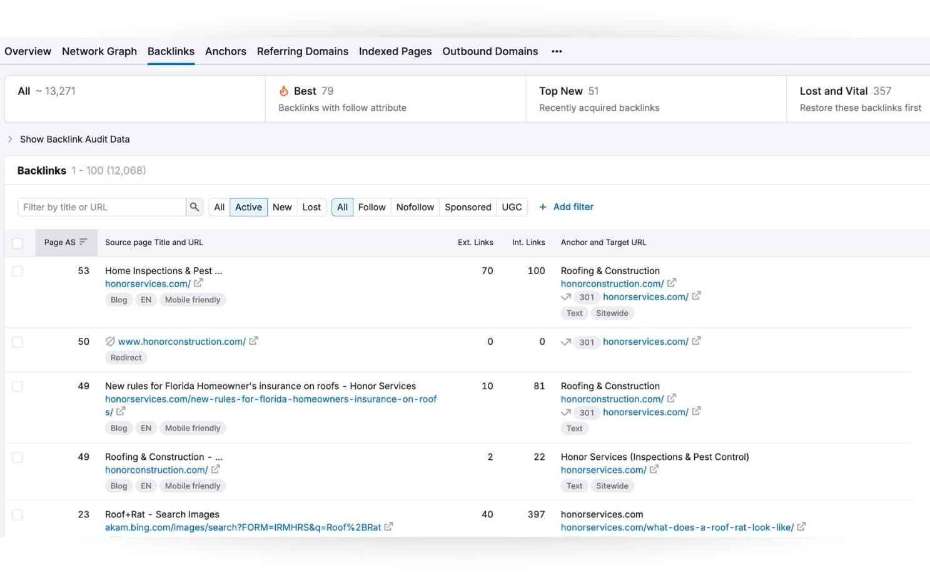This screenshot has width=930, height=580.
Task: Show only New backlinks
Action: [x=282, y=207]
